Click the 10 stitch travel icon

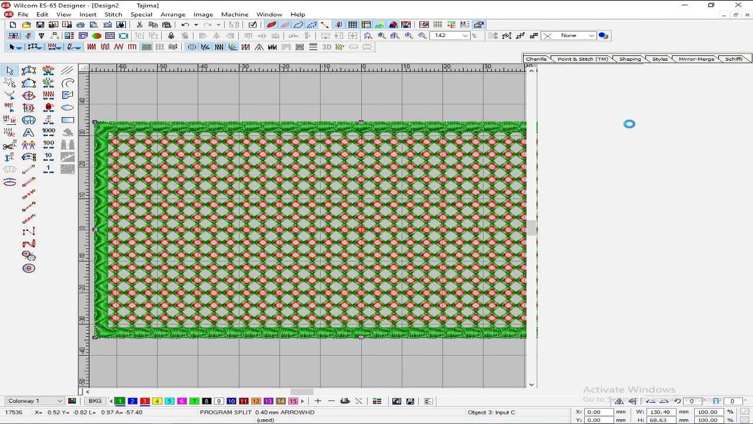coord(48,157)
